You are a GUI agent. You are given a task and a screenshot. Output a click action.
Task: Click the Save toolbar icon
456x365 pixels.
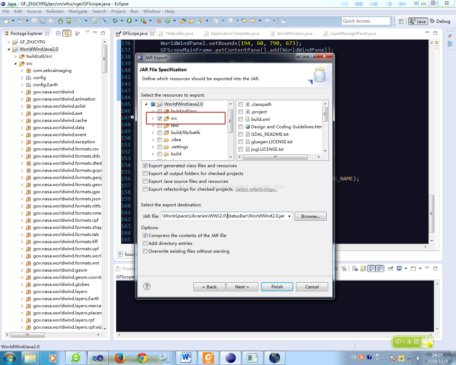coord(34,21)
